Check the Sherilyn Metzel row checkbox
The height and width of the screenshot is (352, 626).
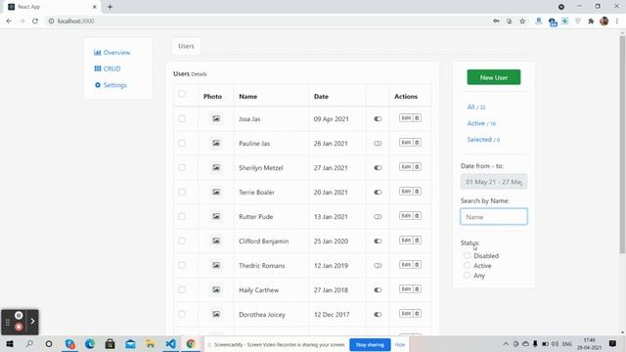pos(182,167)
